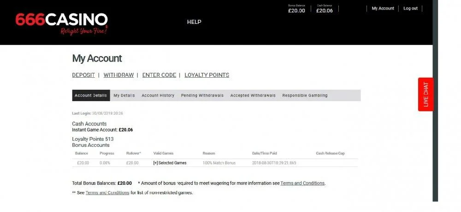Go to the DEPOSIT page
Viewport: 461px width, 212px height.
[83, 75]
